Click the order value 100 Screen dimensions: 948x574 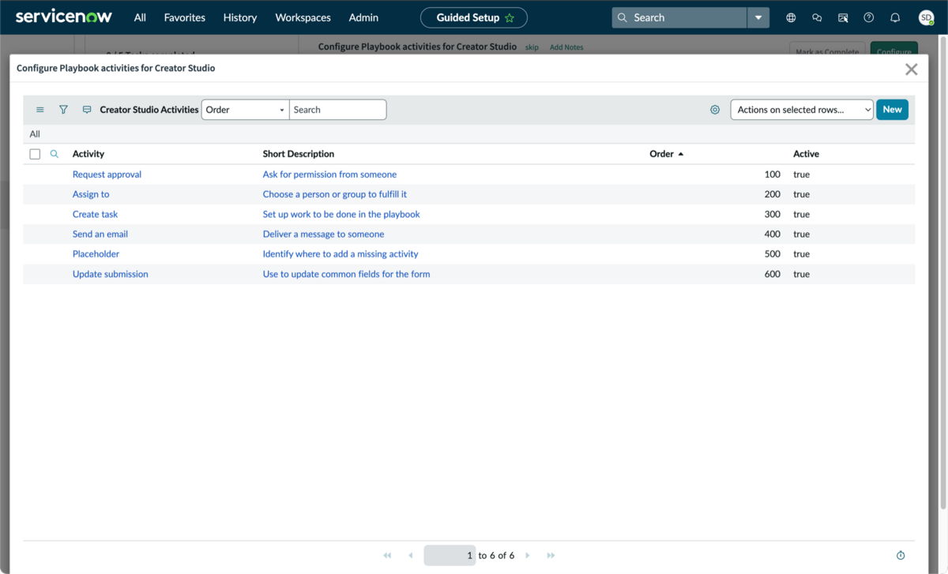tap(772, 174)
